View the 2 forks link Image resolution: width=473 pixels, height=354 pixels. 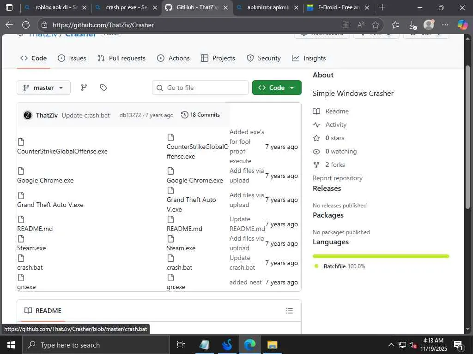click(x=329, y=165)
